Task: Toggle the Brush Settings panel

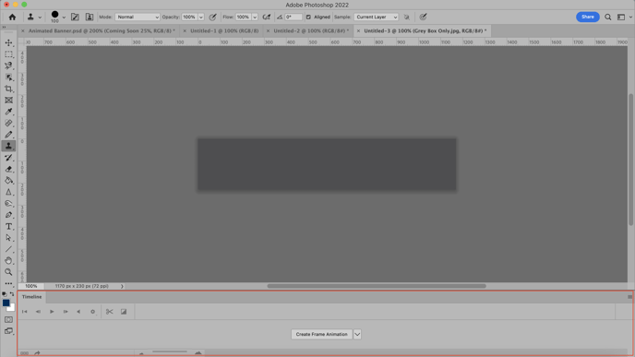Action: (x=75, y=17)
